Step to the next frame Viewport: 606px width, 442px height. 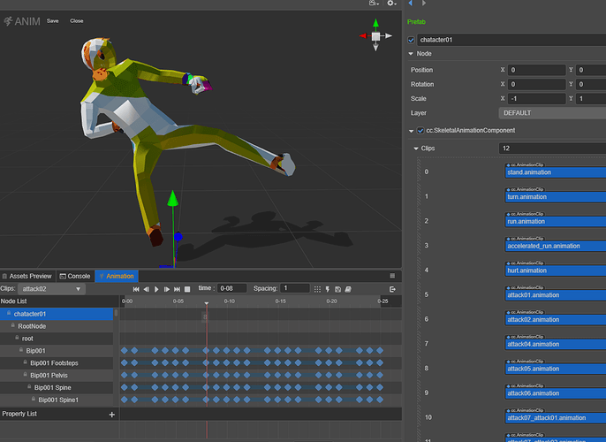[x=167, y=289]
